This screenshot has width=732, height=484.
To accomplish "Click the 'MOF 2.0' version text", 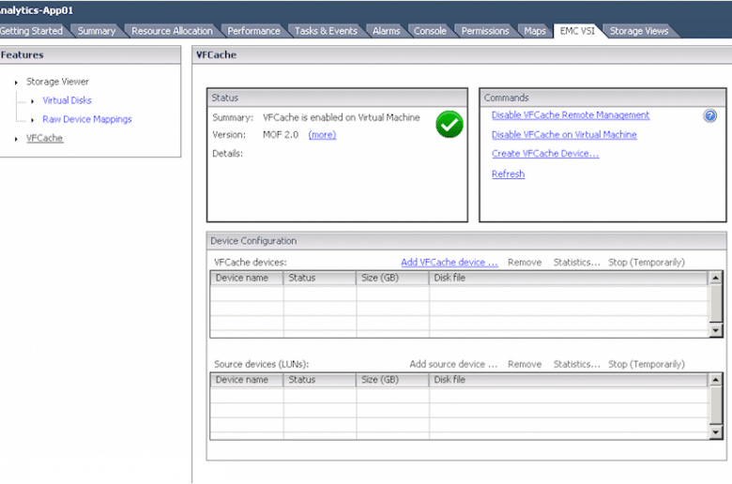I will pos(281,134).
